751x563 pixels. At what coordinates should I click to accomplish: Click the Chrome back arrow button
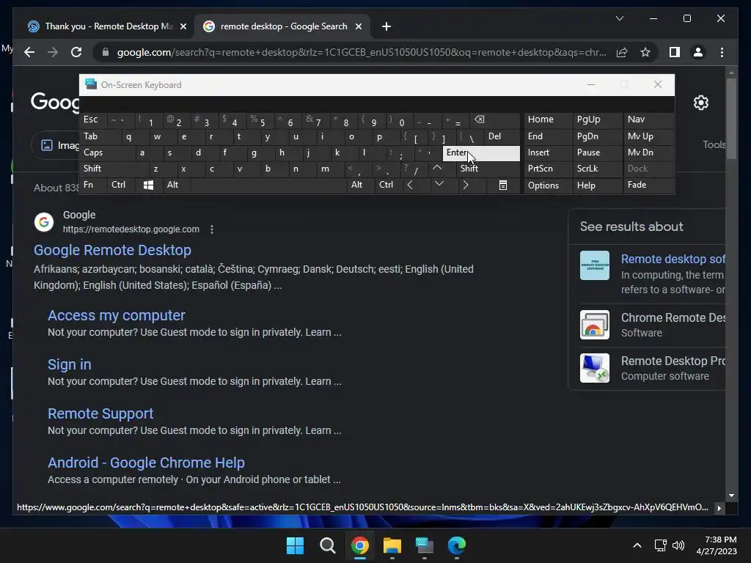pos(29,52)
